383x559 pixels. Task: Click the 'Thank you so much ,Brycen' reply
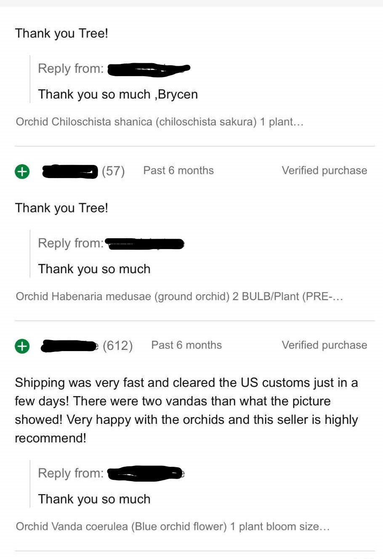(x=118, y=94)
